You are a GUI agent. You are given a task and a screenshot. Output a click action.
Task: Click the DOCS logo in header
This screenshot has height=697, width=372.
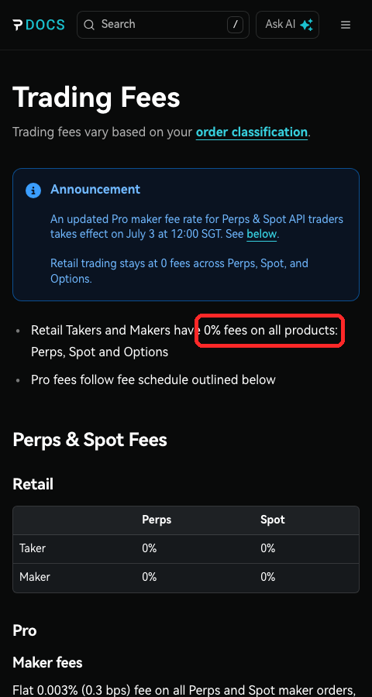[39, 25]
